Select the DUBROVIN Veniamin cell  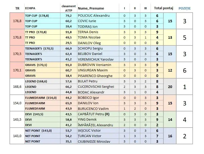pos(98,65)
